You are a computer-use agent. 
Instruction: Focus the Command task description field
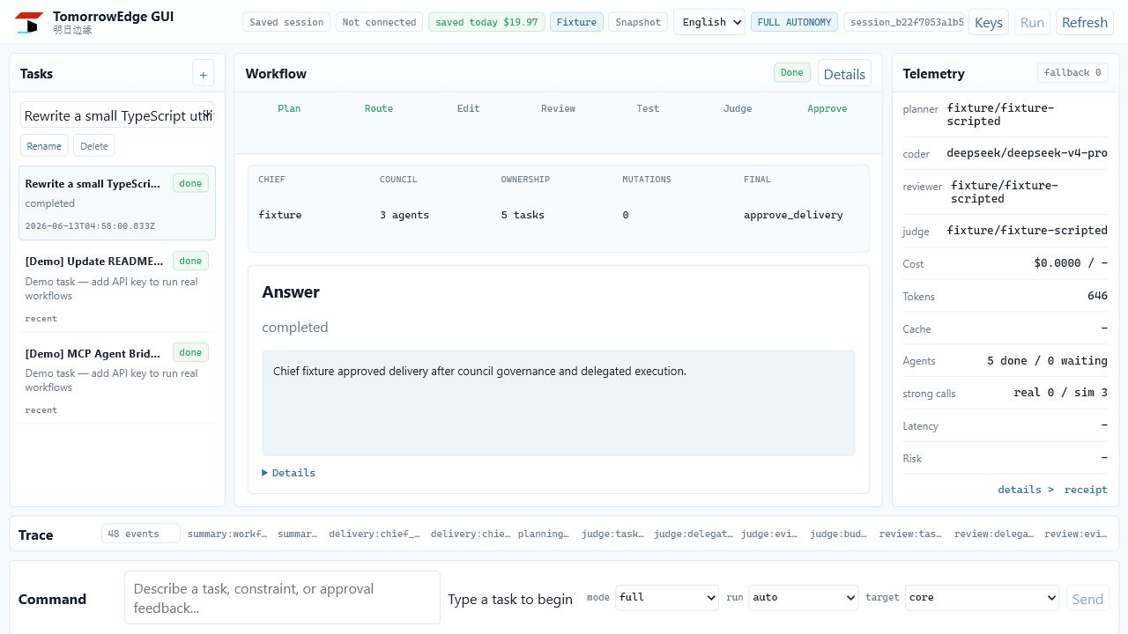pyautogui.click(x=282, y=598)
